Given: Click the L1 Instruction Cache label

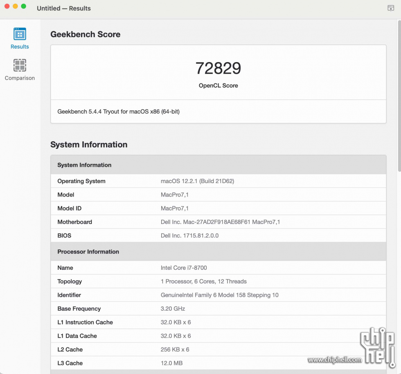Looking at the screenshot, I should (85, 322).
